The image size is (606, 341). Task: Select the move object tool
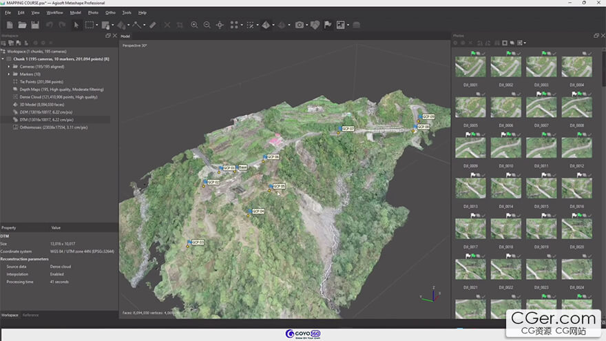(121, 25)
